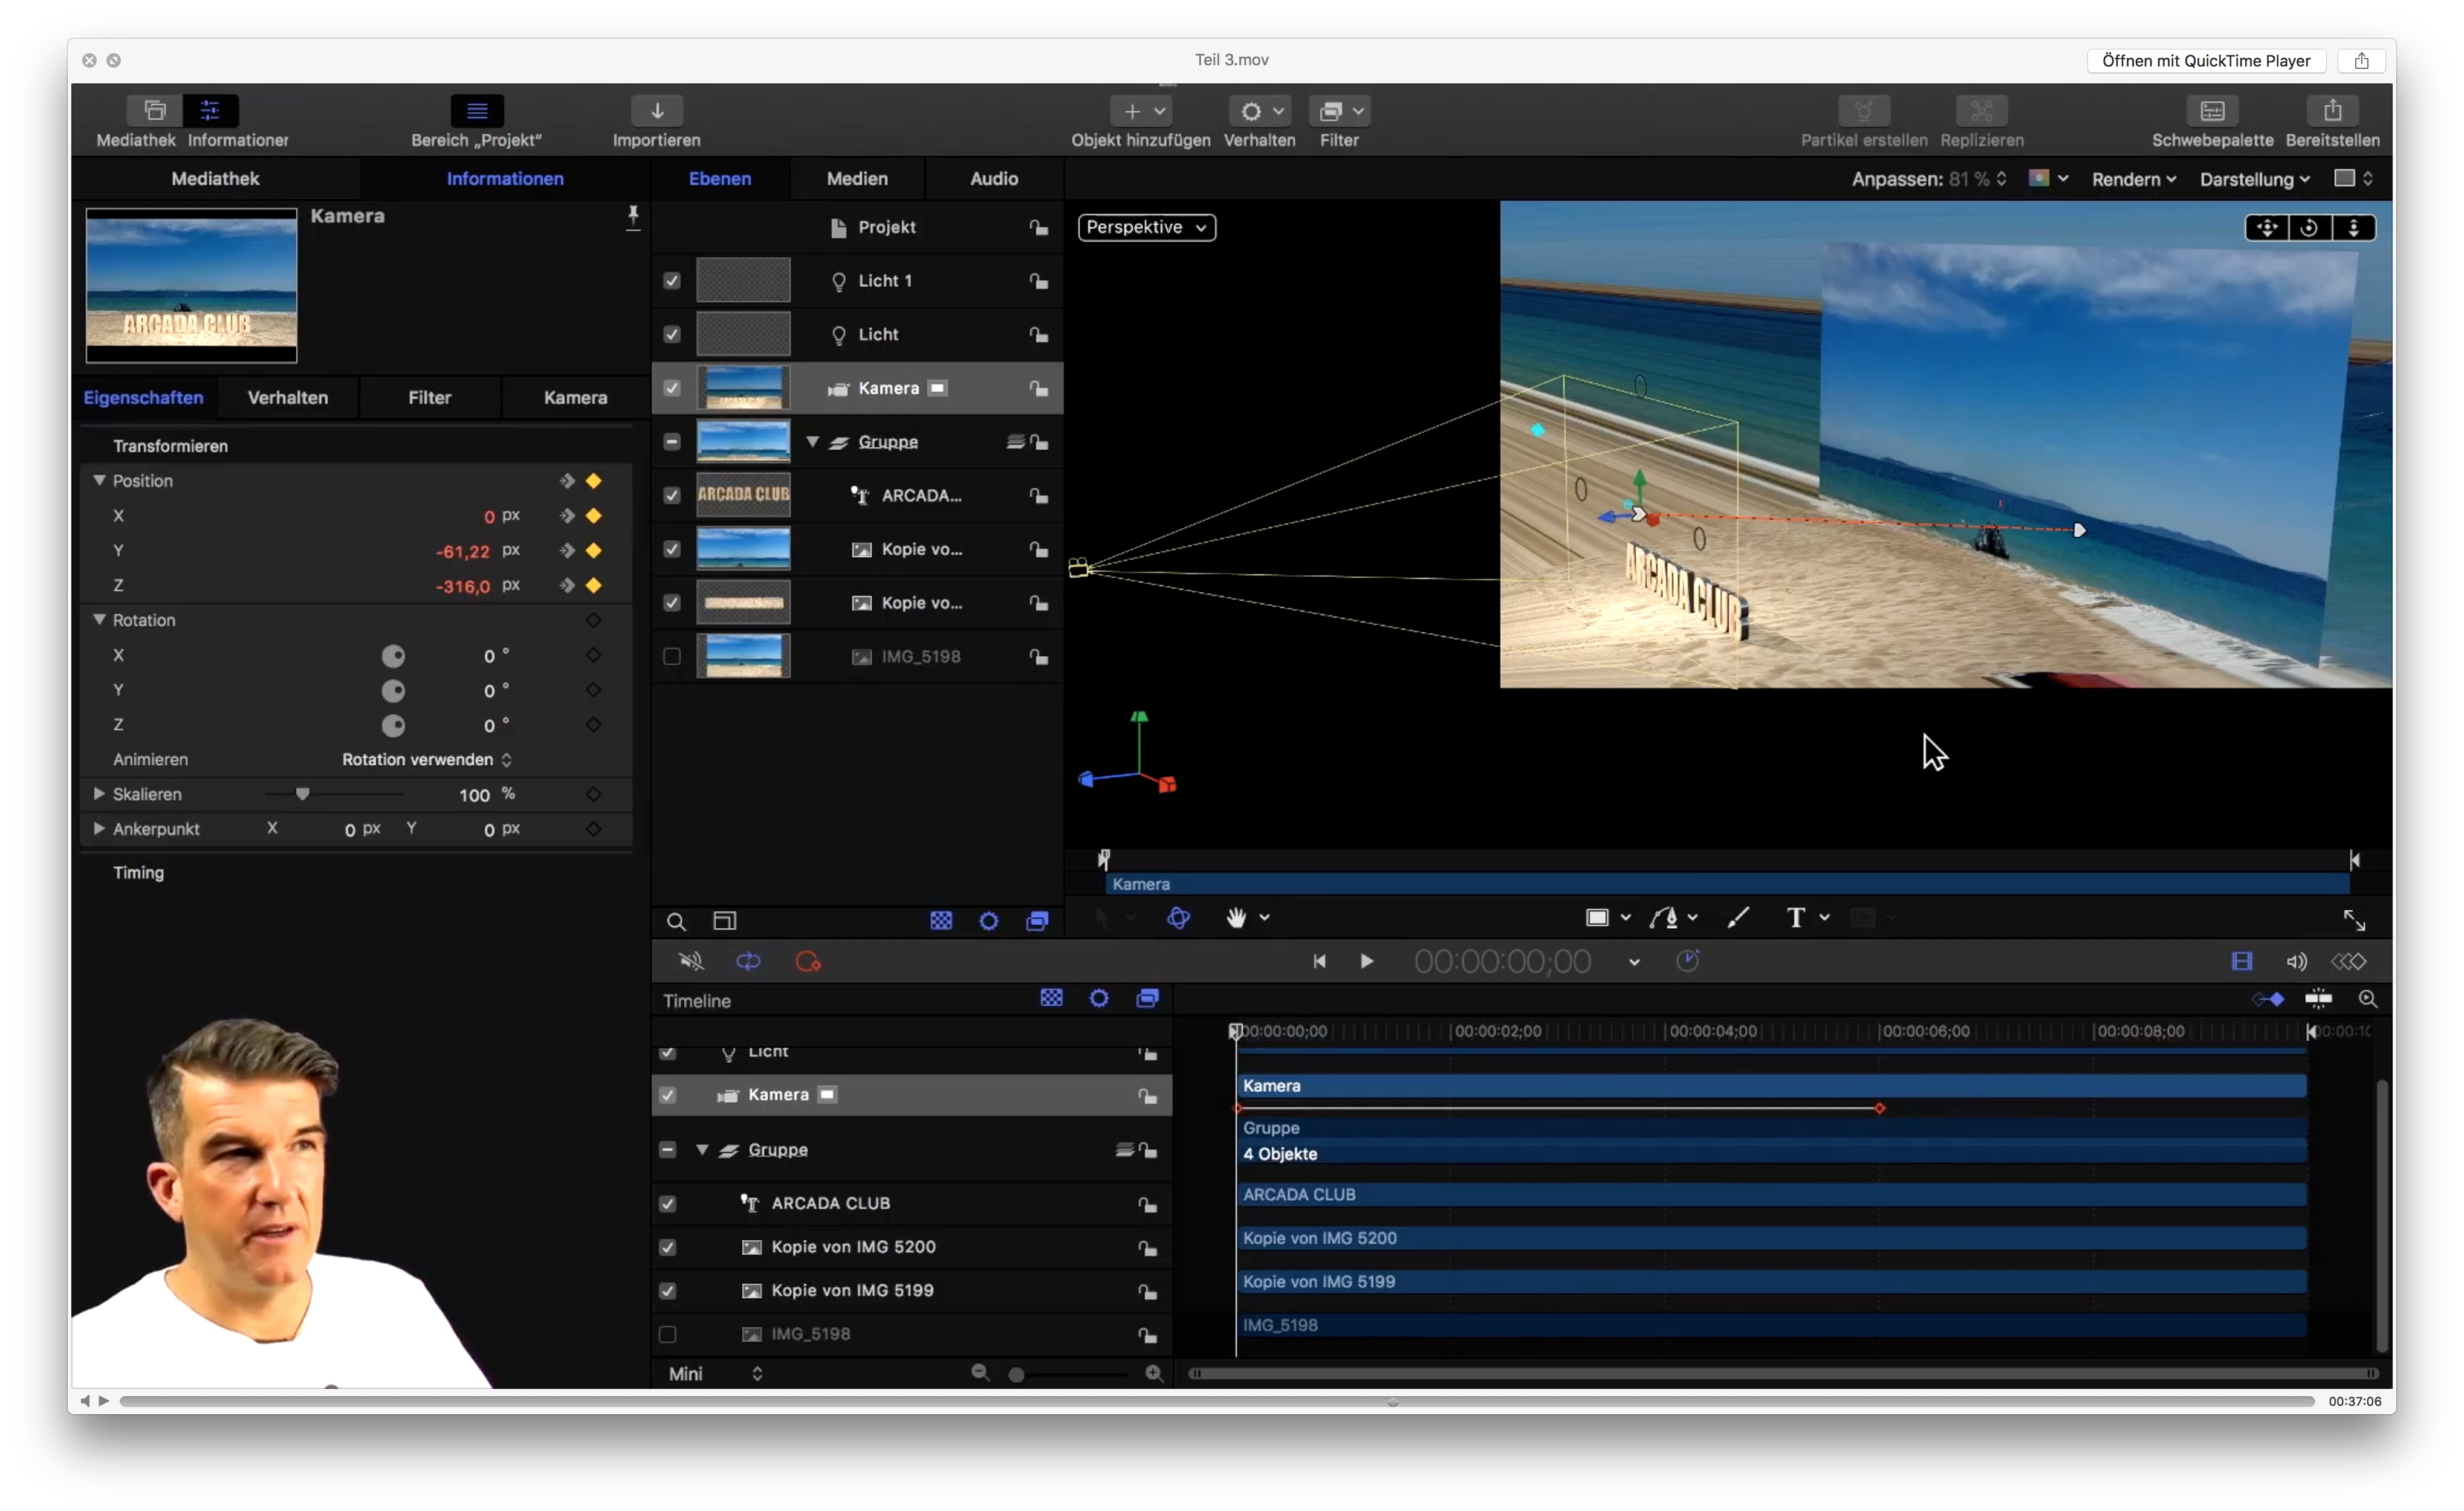
Task: Open the Darstellung dropdown menu
Action: (2254, 180)
